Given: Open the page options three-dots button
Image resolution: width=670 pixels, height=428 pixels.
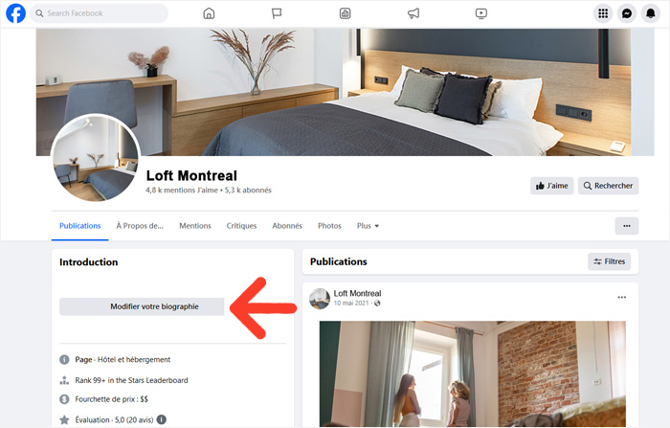Looking at the screenshot, I should pos(626,226).
